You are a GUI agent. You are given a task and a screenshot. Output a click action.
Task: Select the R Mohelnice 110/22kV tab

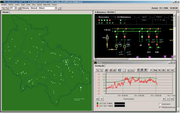tap(105, 12)
